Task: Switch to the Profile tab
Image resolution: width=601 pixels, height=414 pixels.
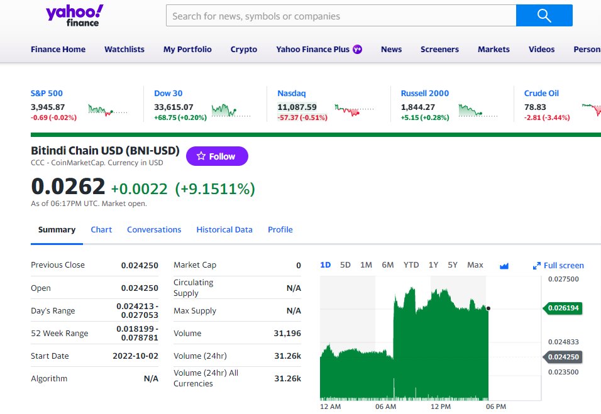Action: (x=280, y=230)
